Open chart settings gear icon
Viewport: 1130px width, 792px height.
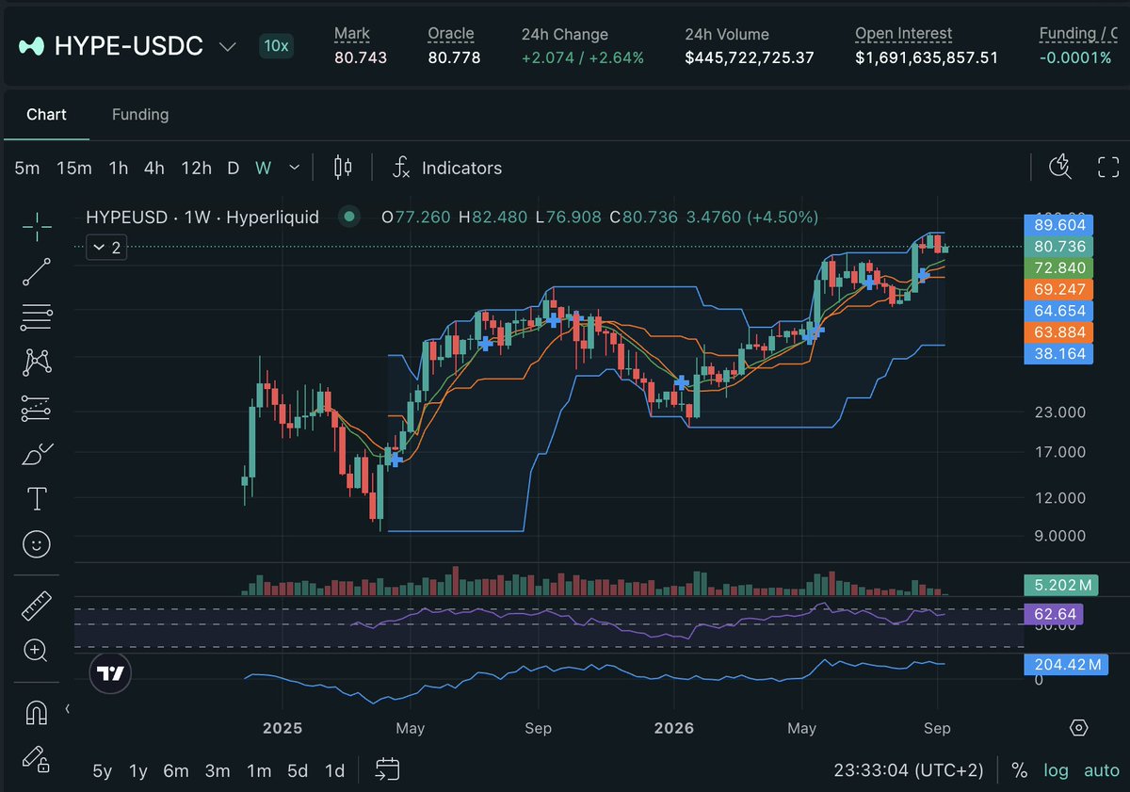1079,728
